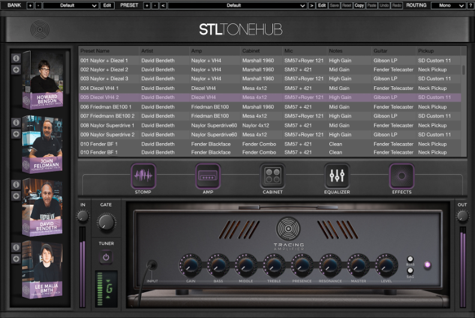Click the Copy preset button

pyautogui.click(x=359, y=5)
